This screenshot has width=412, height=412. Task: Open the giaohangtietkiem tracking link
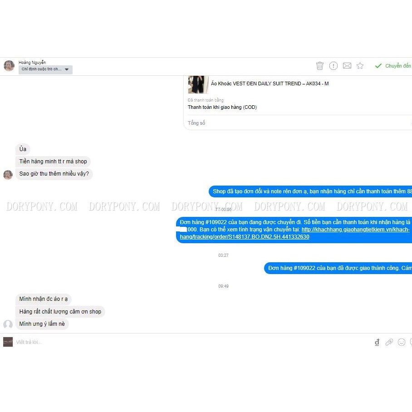[x=294, y=233]
